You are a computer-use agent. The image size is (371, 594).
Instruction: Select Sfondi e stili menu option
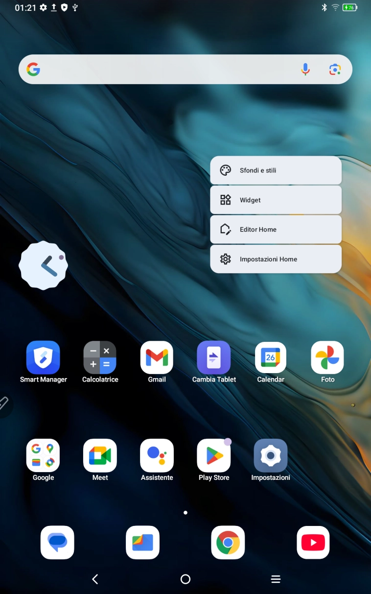[276, 170]
